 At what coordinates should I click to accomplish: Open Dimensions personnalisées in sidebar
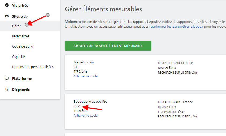(33, 67)
